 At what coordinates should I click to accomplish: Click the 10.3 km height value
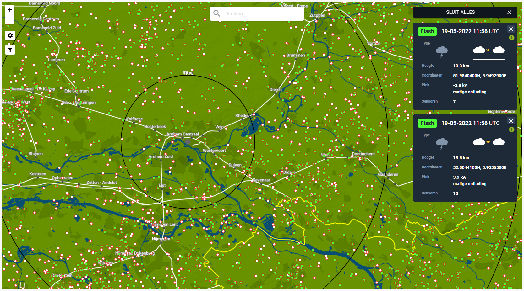pyautogui.click(x=461, y=66)
